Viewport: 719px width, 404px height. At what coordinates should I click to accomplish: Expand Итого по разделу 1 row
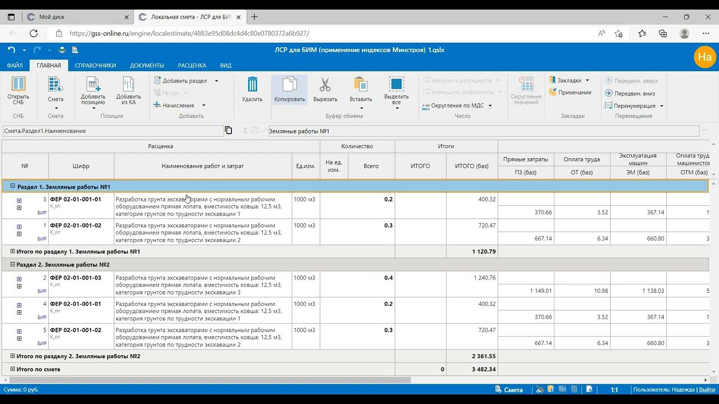(x=13, y=251)
